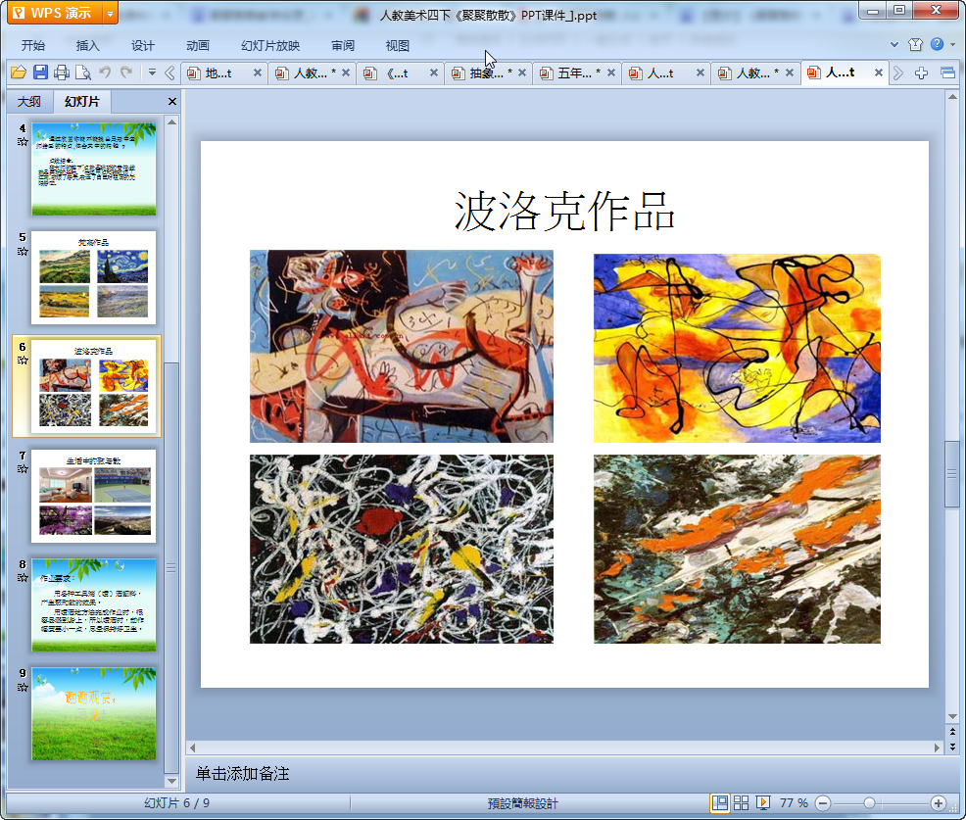Viewport: 966px width, 820px height.
Task: Go to previous slide via double-up arrow
Action: coord(952,732)
